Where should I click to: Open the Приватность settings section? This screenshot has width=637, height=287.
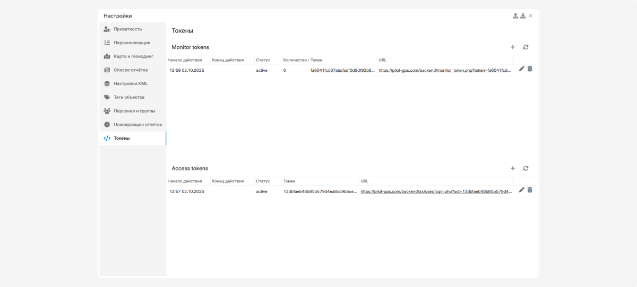point(127,29)
